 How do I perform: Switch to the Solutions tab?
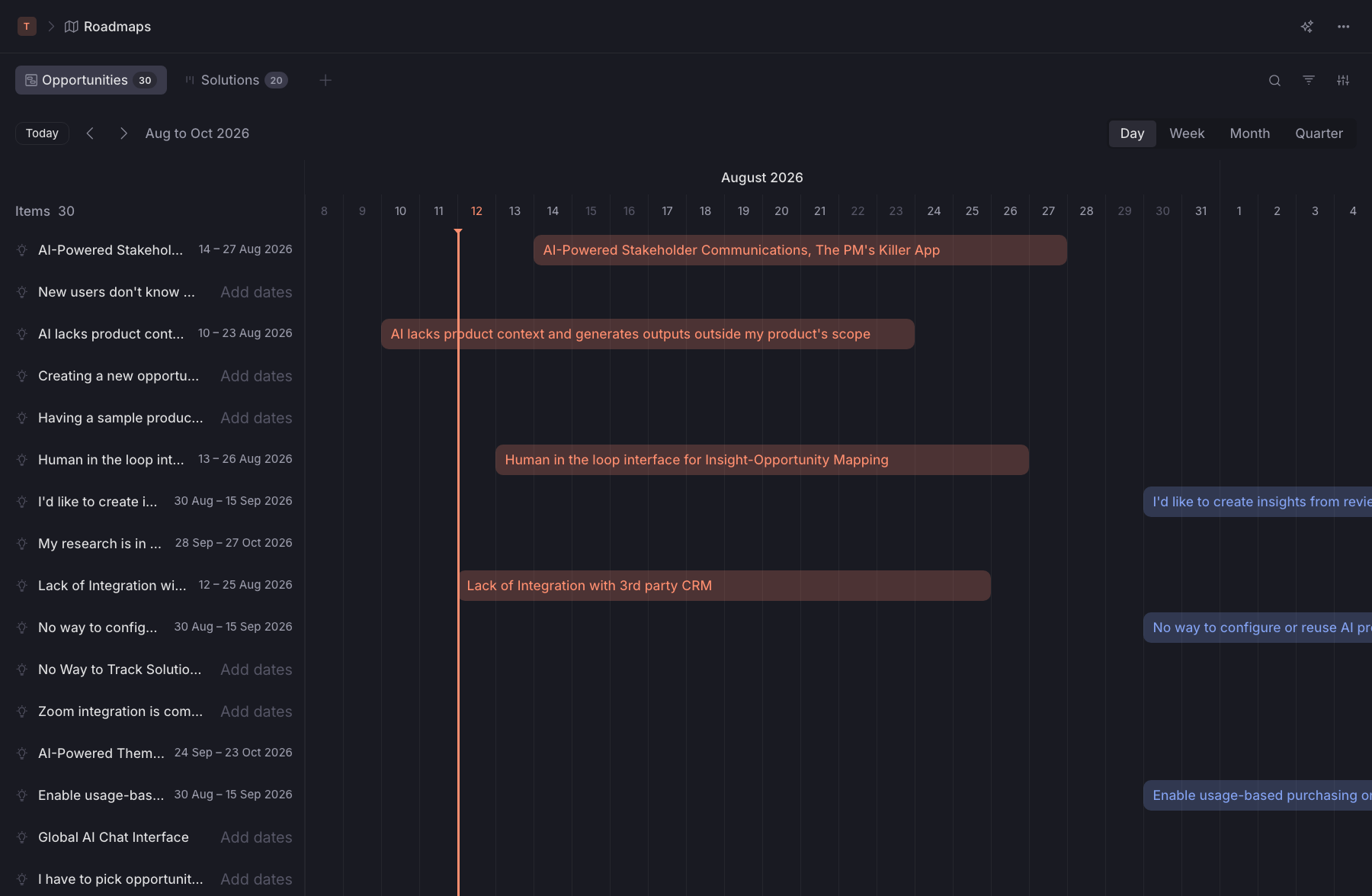(236, 80)
